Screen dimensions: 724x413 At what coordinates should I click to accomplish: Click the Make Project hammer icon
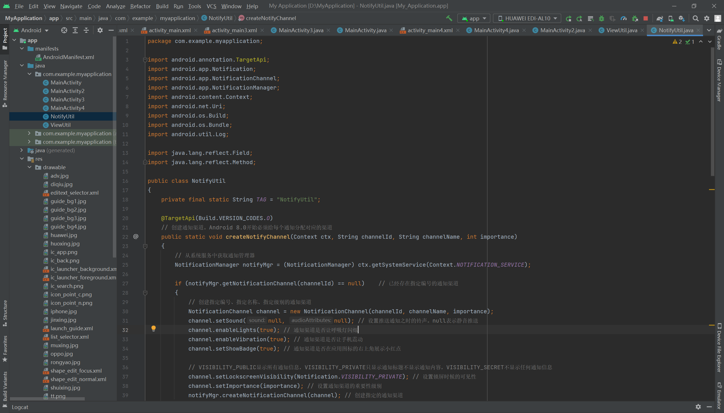pos(449,18)
